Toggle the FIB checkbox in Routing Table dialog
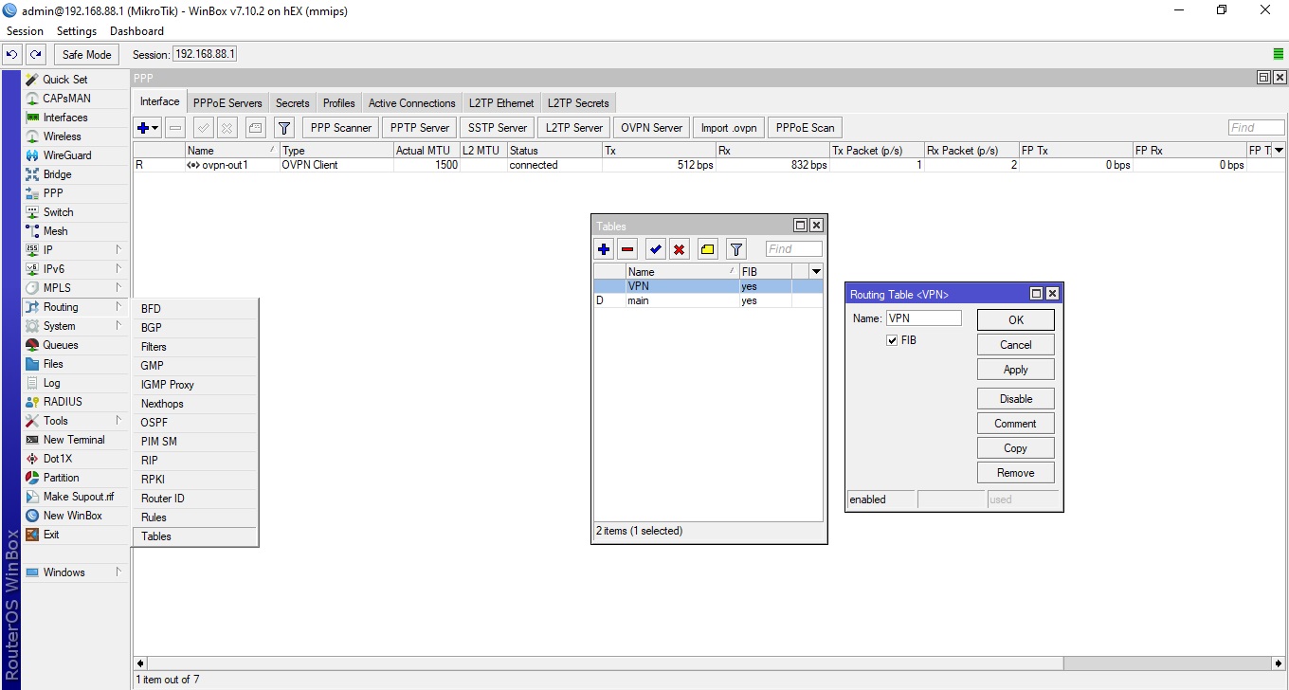1289x690 pixels. click(x=892, y=340)
